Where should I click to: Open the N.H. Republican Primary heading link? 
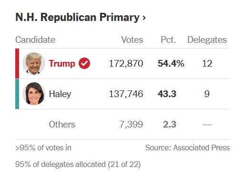click(81, 17)
